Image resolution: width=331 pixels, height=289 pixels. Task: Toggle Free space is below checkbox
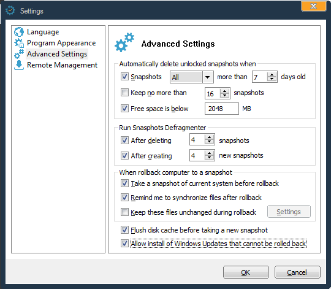[124, 109]
